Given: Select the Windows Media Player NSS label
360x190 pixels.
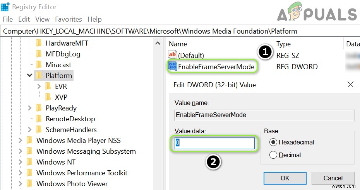Looking at the screenshot, I should (x=79, y=140).
